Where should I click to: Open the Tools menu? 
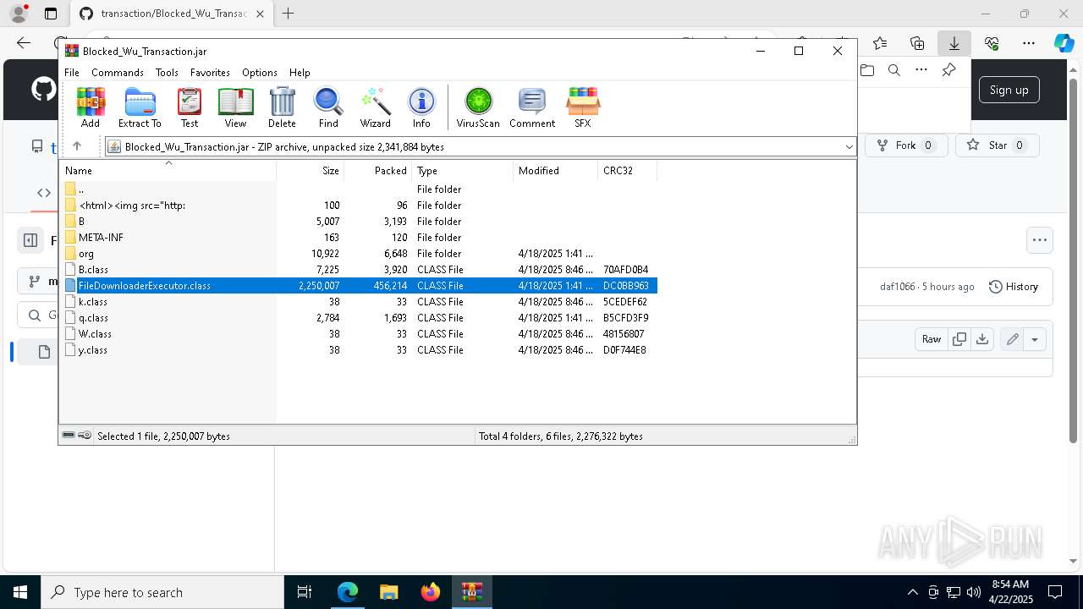[167, 73]
